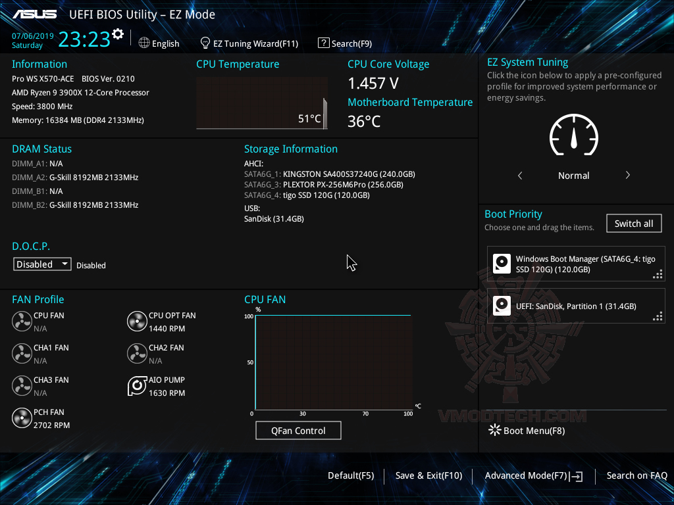Click the UEFI SanDisk drive icon
This screenshot has height=505, width=674.
tap(502, 305)
